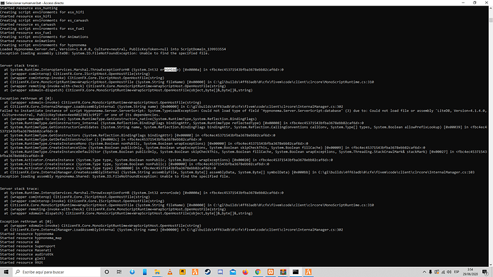The width and height of the screenshot is (493, 277).
Task: Open the Mail app from the taskbar
Action: click(x=233, y=272)
